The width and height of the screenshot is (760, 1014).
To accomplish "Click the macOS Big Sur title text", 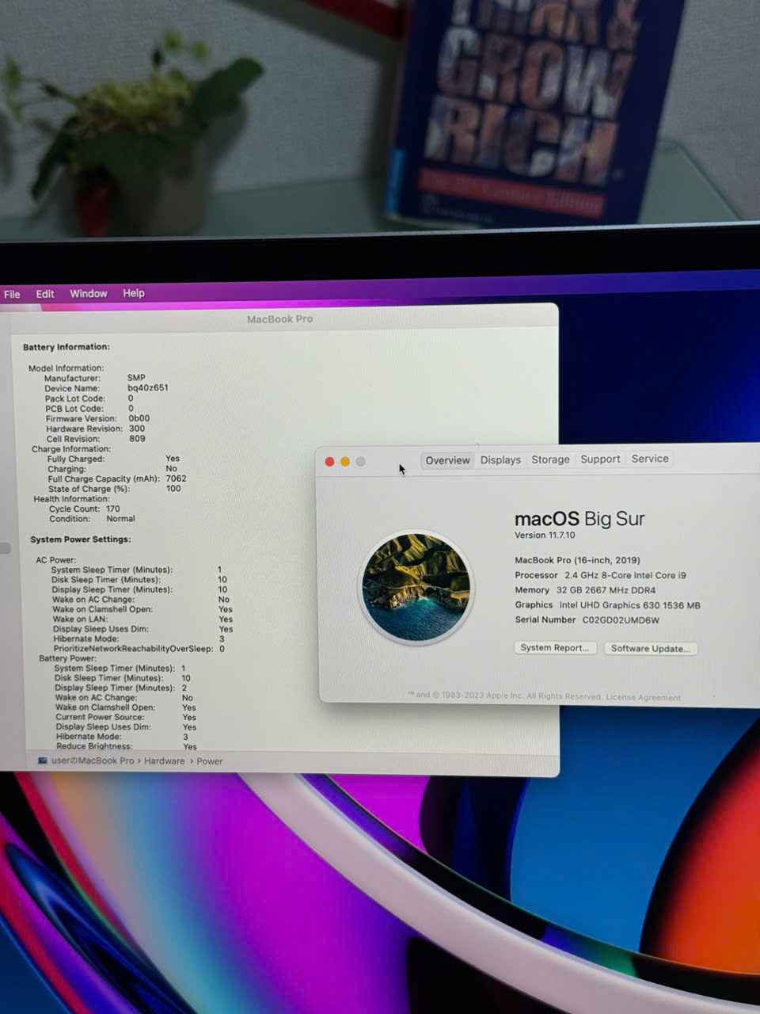I will tap(579, 519).
